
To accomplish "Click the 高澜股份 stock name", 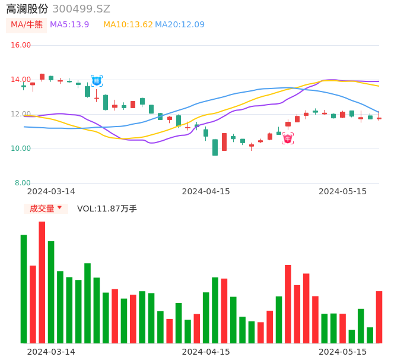I will pyautogui.click(x=27, y=9).
